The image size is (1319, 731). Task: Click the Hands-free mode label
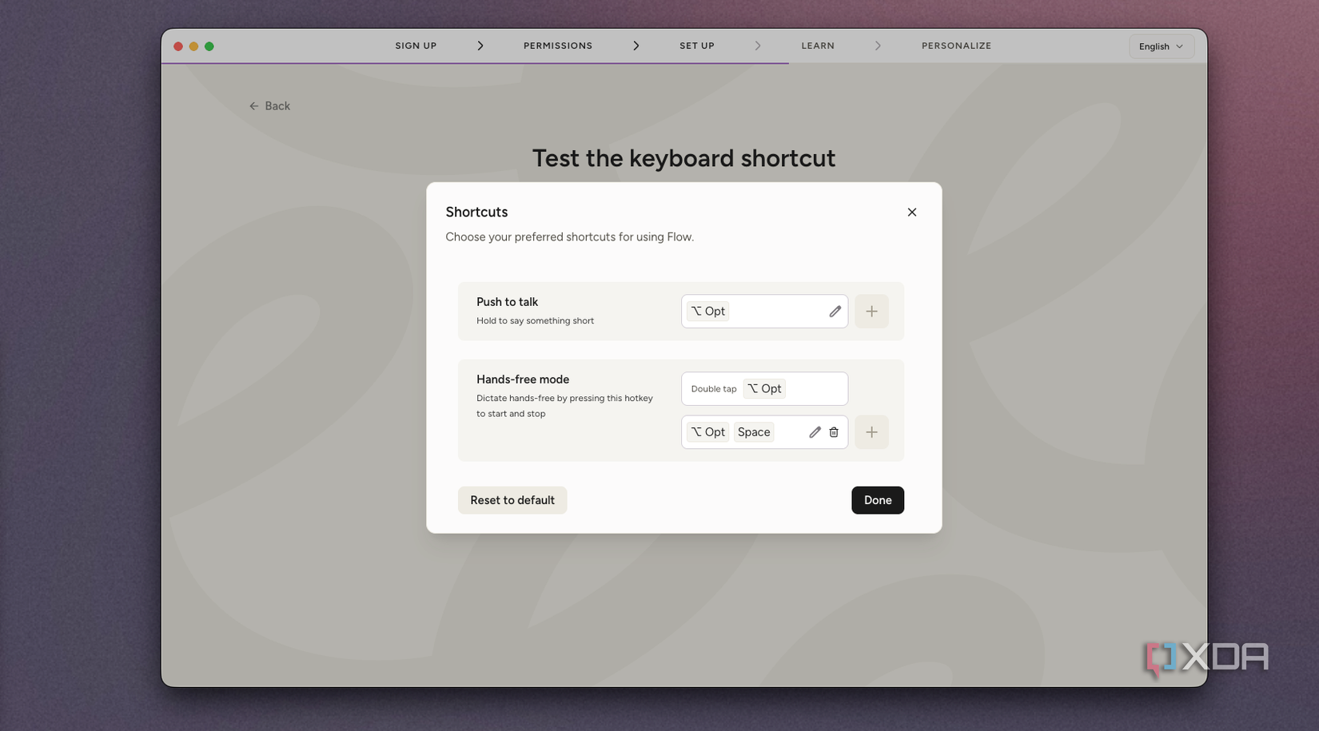click(523, 379)
